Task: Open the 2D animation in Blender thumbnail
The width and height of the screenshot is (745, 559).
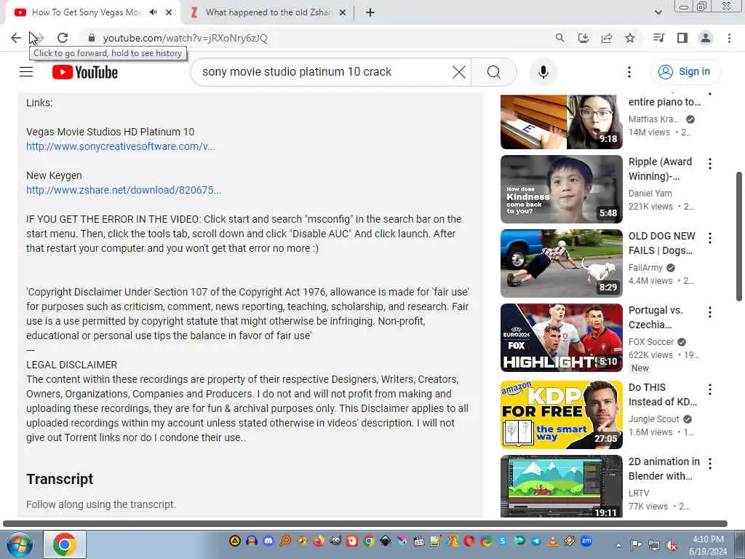Action: [x=561, y=485]
